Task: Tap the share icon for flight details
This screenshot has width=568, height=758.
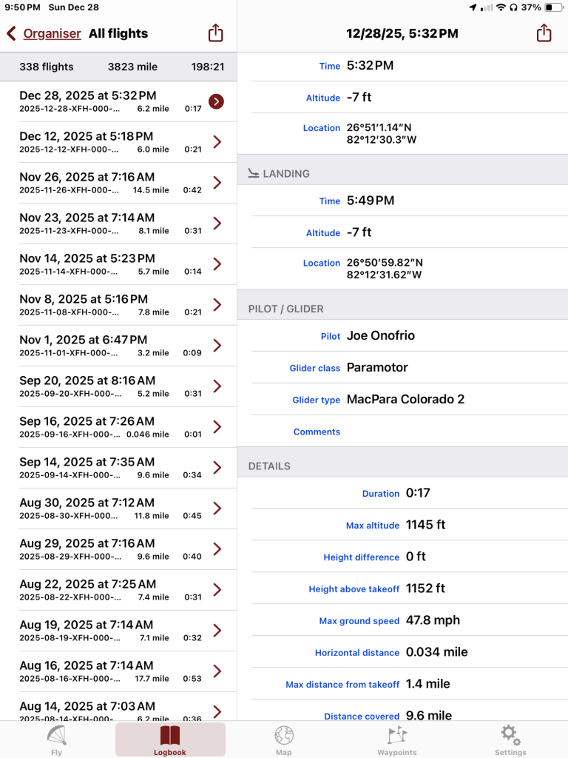Action: click(x=544, y=33)
